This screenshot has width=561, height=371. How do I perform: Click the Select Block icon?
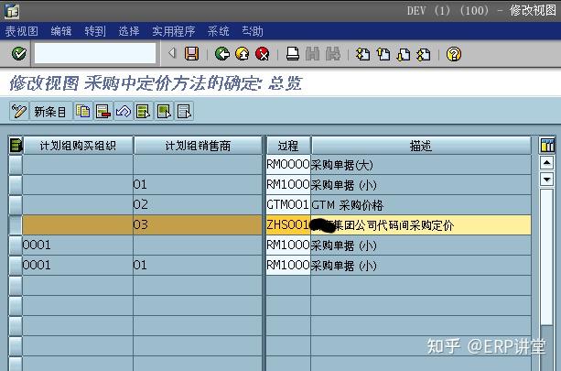[x=164, y=112]
